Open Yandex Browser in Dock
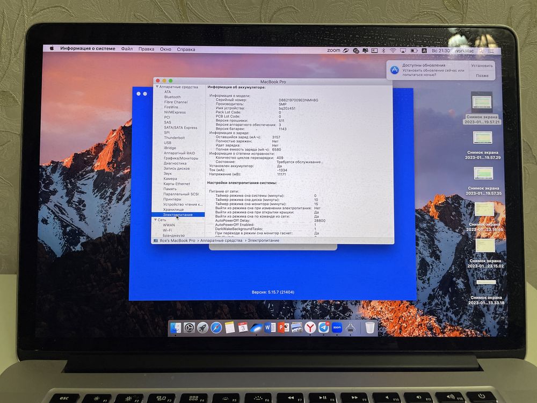Image resolution: width=537 pixels, height=403 pixels. point(310,328)
